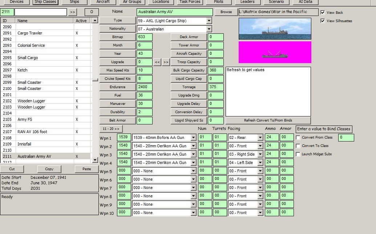Click the Cut button
The height and width of the screenshot is (234, 376).
[x=12, y=169]
